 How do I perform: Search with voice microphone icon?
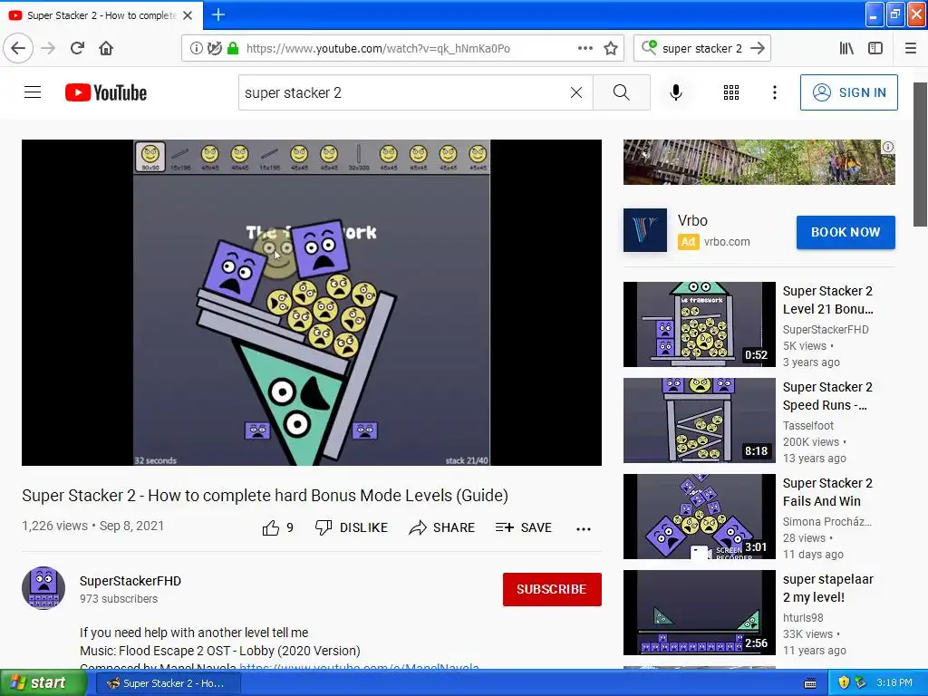coord(676,92)
